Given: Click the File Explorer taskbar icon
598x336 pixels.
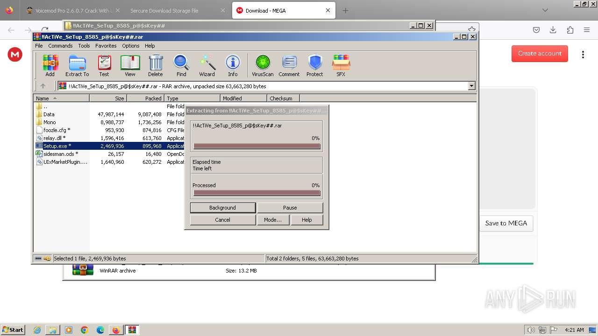Looking at the screenshot, I should 53,330.
